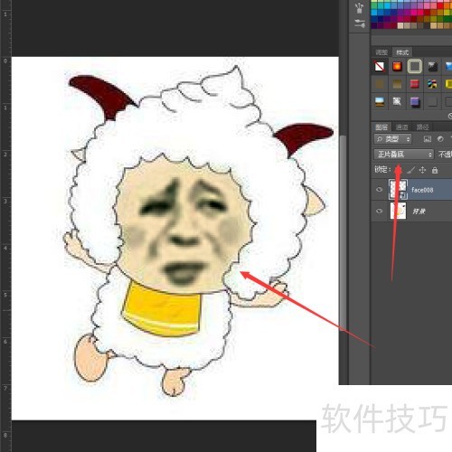This screenshot has height=452, width=452.
Task: Hide the face008 layer
Action: [379, 190]
